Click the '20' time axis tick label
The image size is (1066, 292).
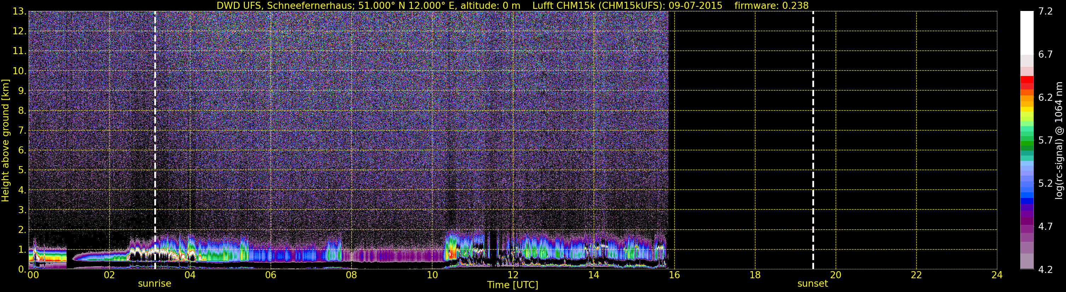(836, 275)
